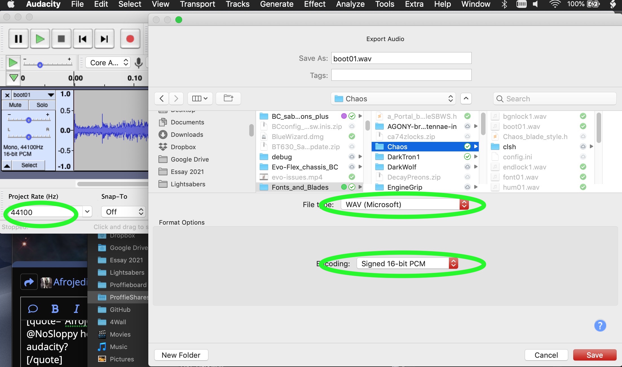Click the red Save button

pyautogui.click(x=595, y=355)
